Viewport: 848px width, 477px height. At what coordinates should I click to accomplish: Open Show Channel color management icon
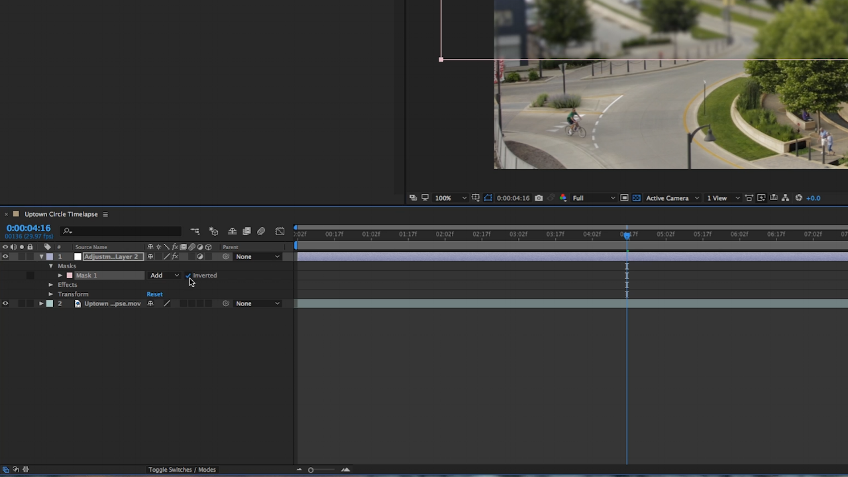tap(562, 198)
